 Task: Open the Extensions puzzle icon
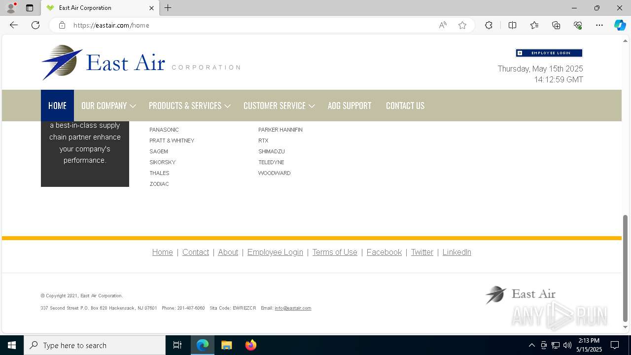tap(489, 25)
